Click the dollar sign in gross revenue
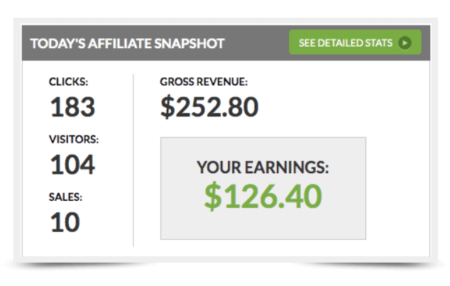 click(168, 106)
